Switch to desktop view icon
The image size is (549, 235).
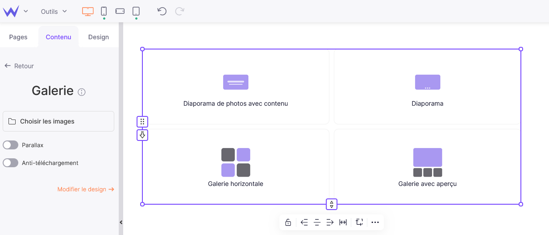[x=87, y=12]
